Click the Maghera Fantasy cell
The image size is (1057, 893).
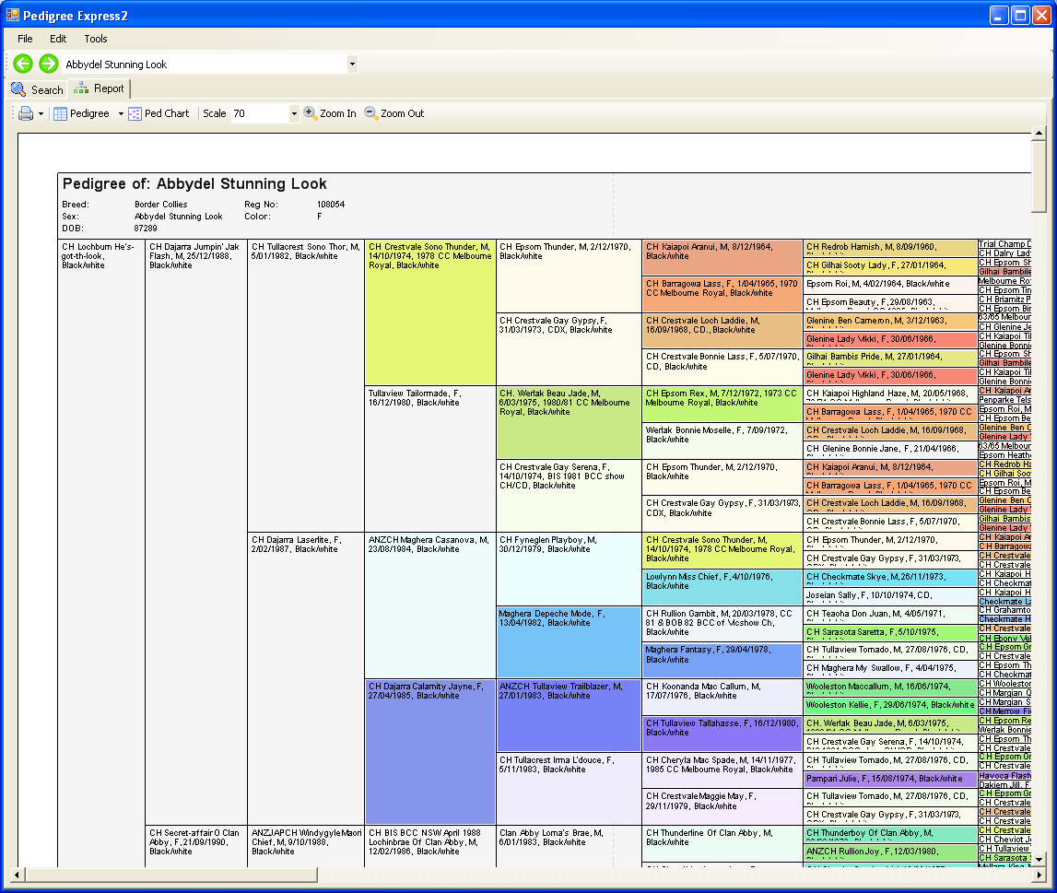(722, 661)
